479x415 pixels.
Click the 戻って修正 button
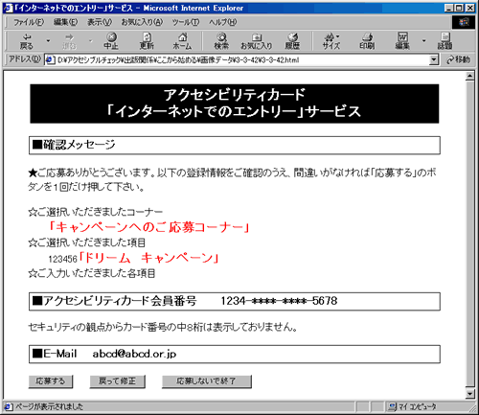click(x=117, y=381)
